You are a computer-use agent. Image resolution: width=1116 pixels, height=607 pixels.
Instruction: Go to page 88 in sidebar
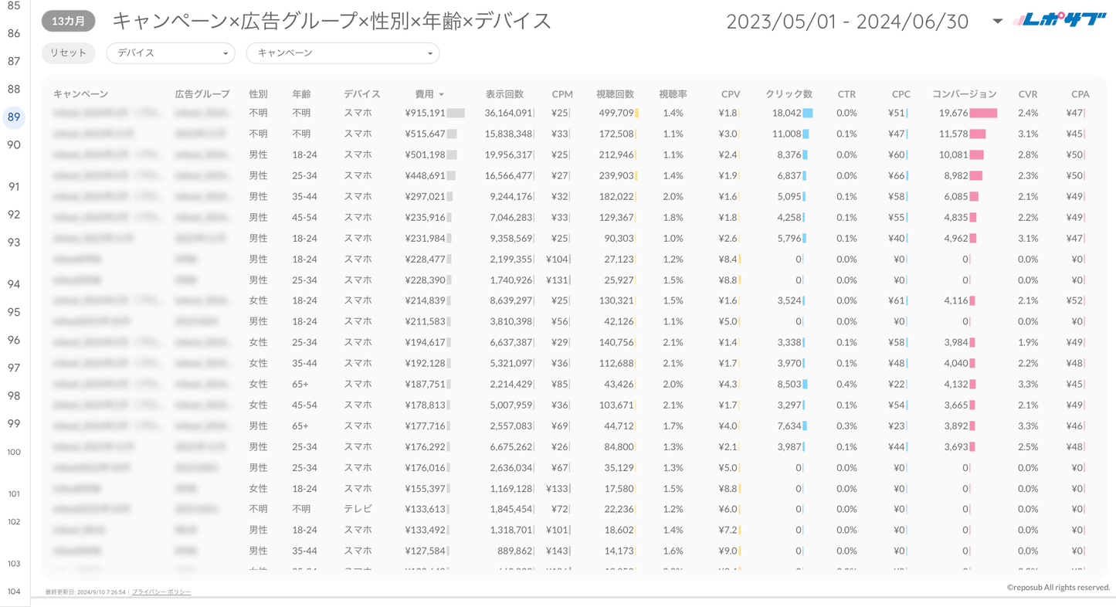pyautogui.click(x=14, y=90)
